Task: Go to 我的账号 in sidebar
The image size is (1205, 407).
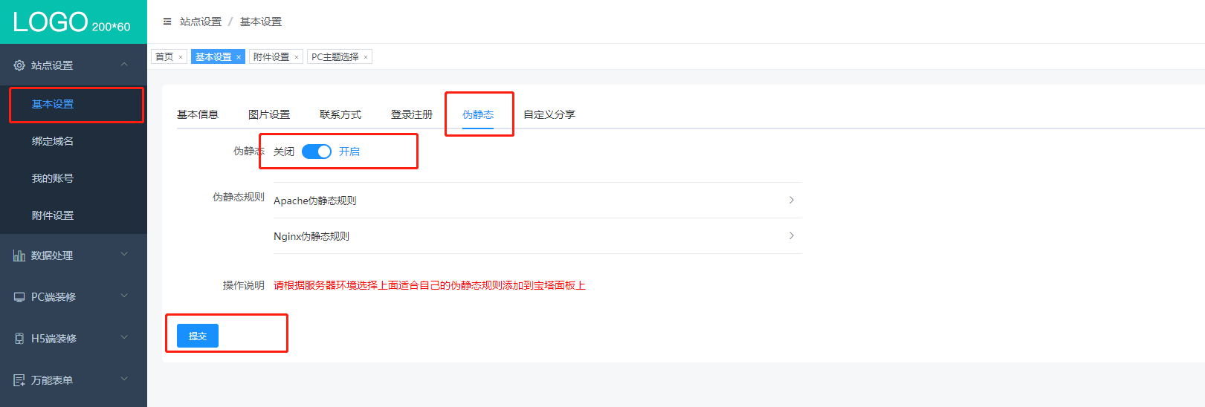Action: pyautogui.click(x=53, y=178)
